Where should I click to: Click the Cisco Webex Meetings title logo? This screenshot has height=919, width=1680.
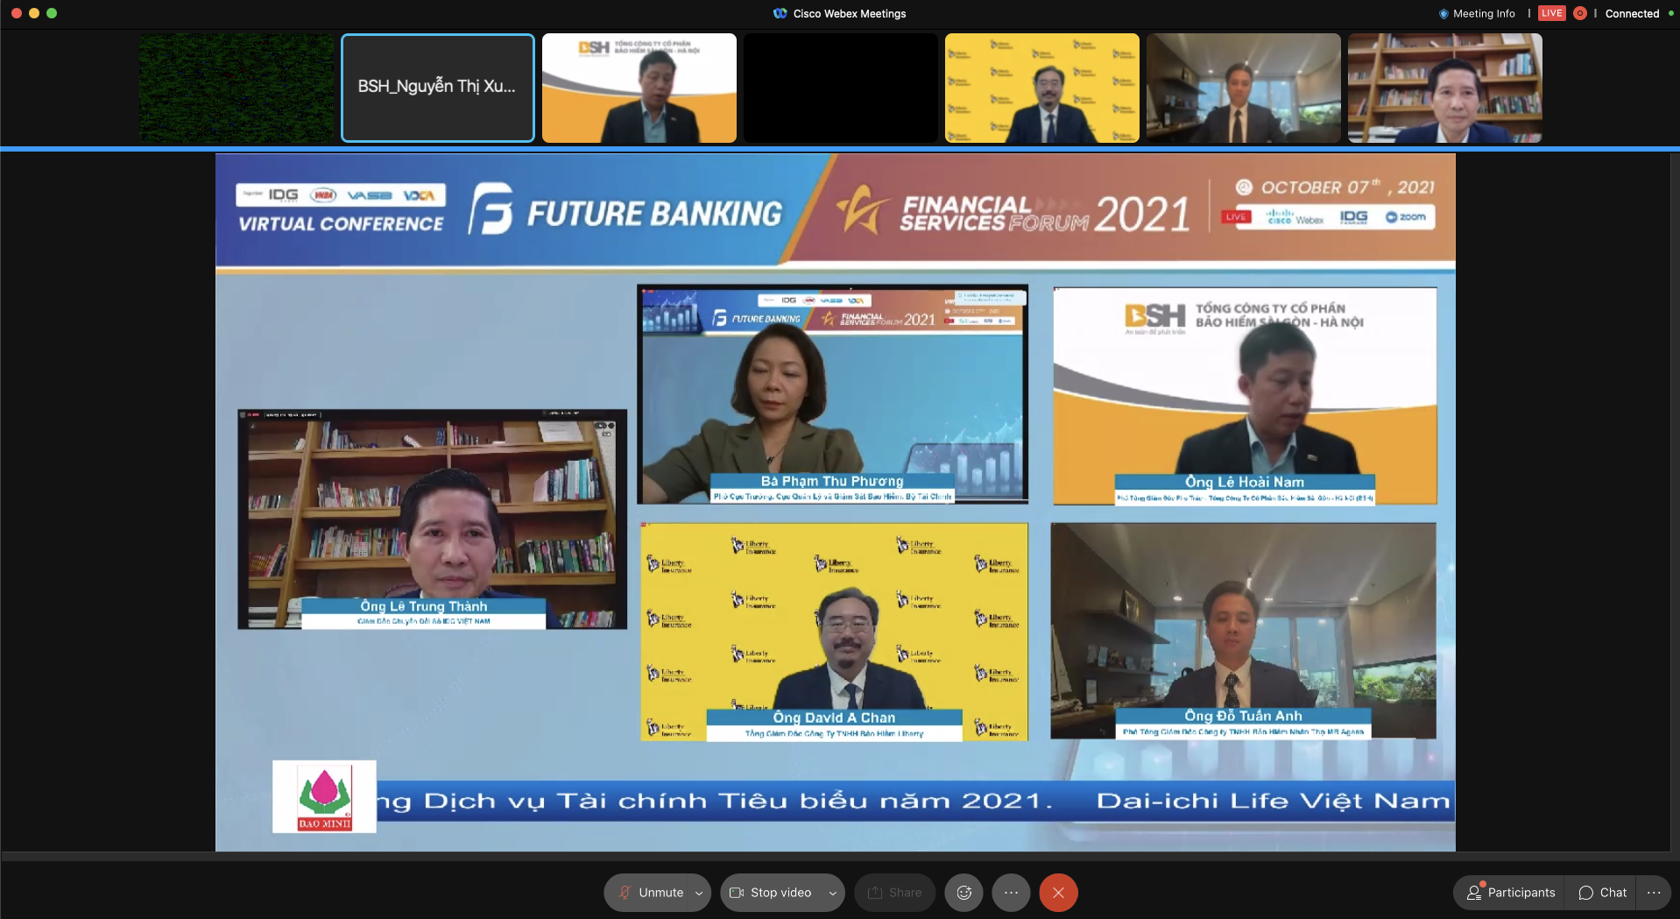click(x=780, y=13)
